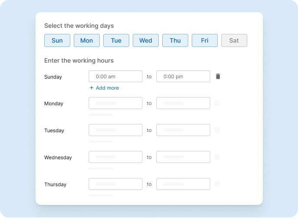Select Tuesday end time field
The width and height of the screenshot is (298, 224).
click(x=183, y=130)
